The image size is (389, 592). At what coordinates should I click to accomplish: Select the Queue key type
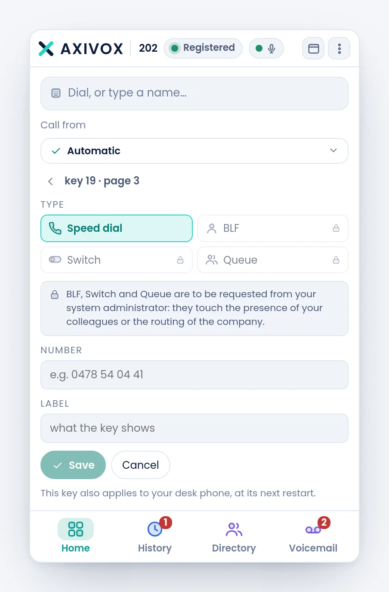(273, 260)
